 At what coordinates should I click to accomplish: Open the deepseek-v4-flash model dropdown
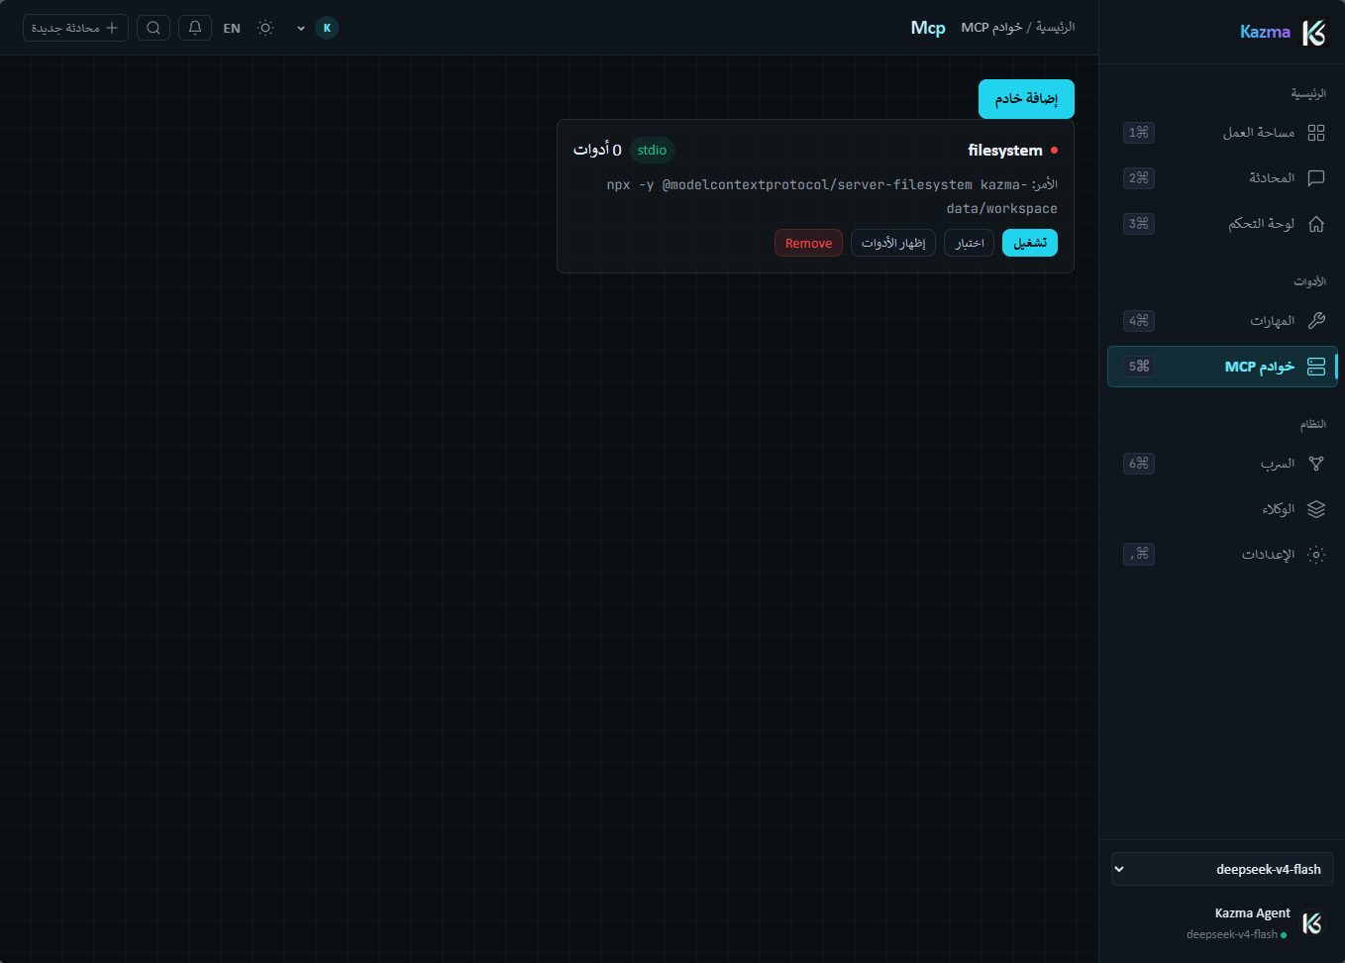point(1222,869)
